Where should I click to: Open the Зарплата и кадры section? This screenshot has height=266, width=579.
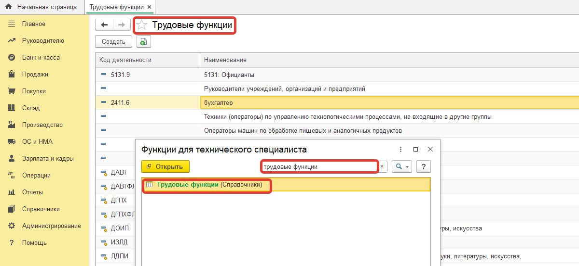coord(47,159)
